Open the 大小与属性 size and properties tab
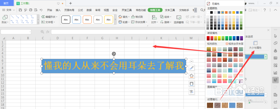The image size is (280, 109). [255, 45]
